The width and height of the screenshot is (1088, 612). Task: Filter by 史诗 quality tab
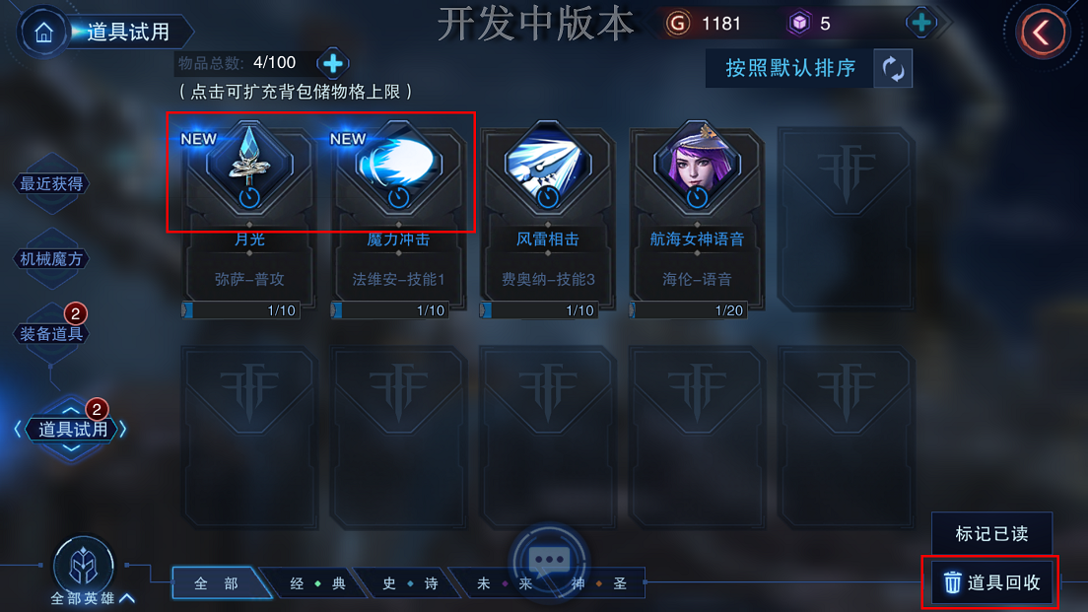[410, 583]
